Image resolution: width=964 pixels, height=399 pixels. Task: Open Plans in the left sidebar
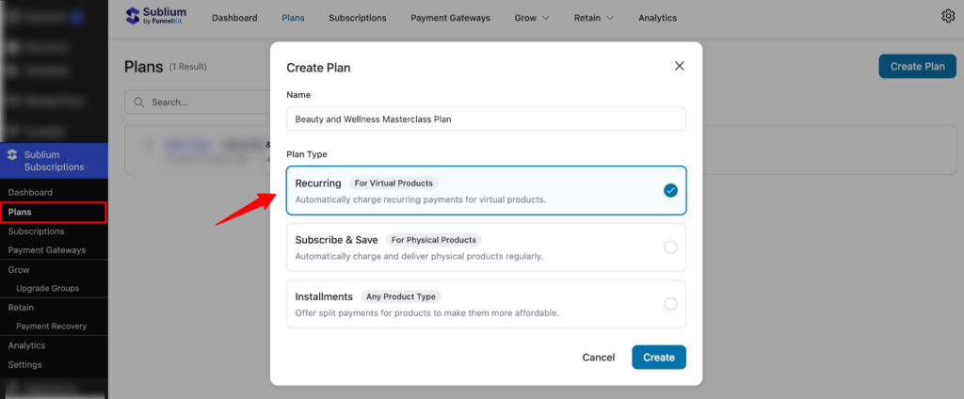[x=20, y=212]
